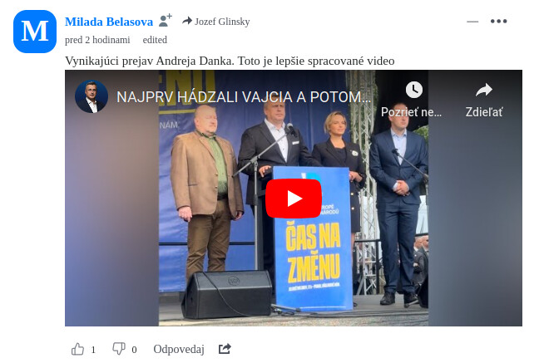Play the embedded YouTube video

click(294, 199)
